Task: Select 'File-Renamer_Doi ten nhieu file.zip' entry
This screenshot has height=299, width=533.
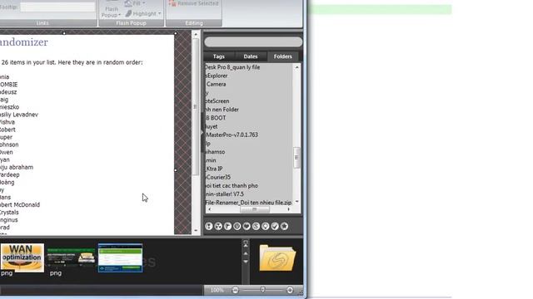Action: pyautogui.click(x=248, y=203)
